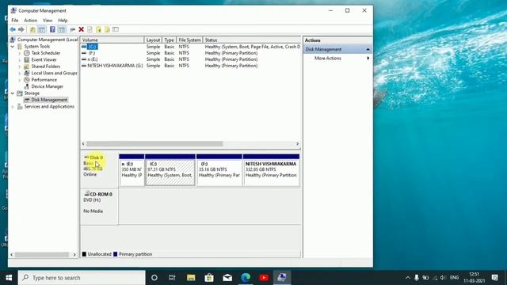Viewport: 507px width, 285px height.
Task: Open the Windows Start menu
Action: (x=9, y=278)
